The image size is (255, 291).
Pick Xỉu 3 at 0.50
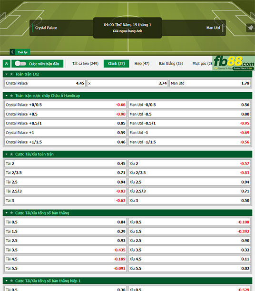point(189,201)
